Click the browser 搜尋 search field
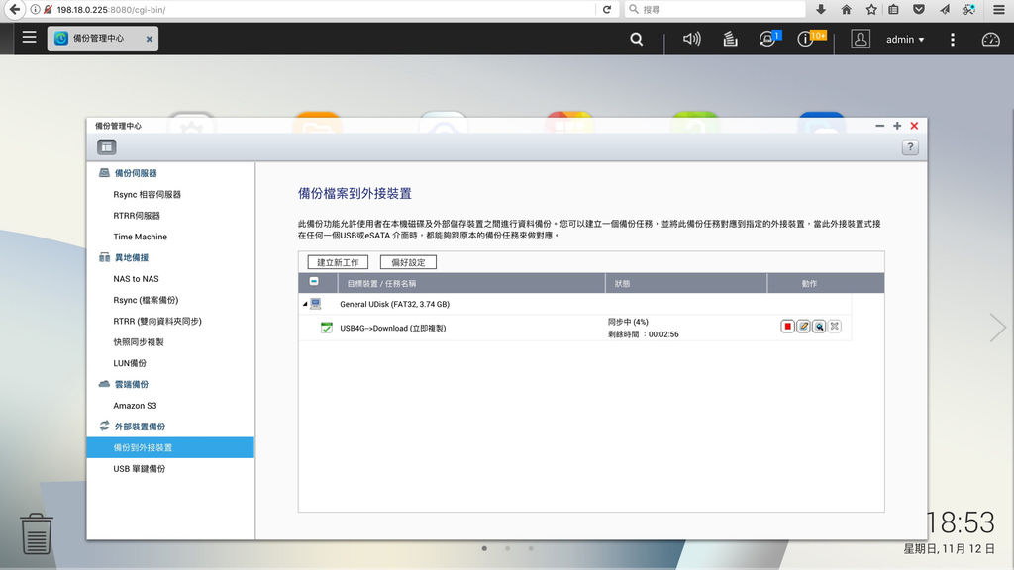 point(716,10)
